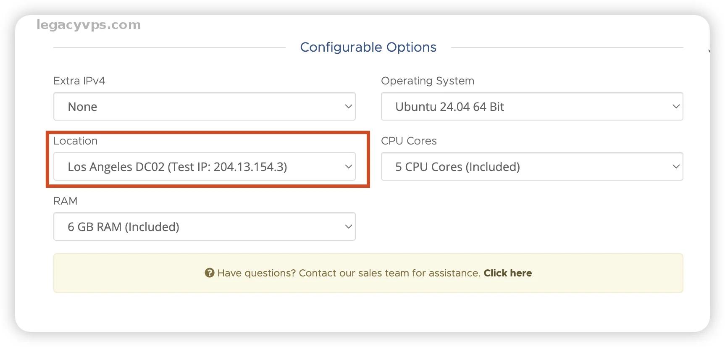Follow the "Click here" sales contact link
Screen dimensions: 725x347
pos(507,273)
